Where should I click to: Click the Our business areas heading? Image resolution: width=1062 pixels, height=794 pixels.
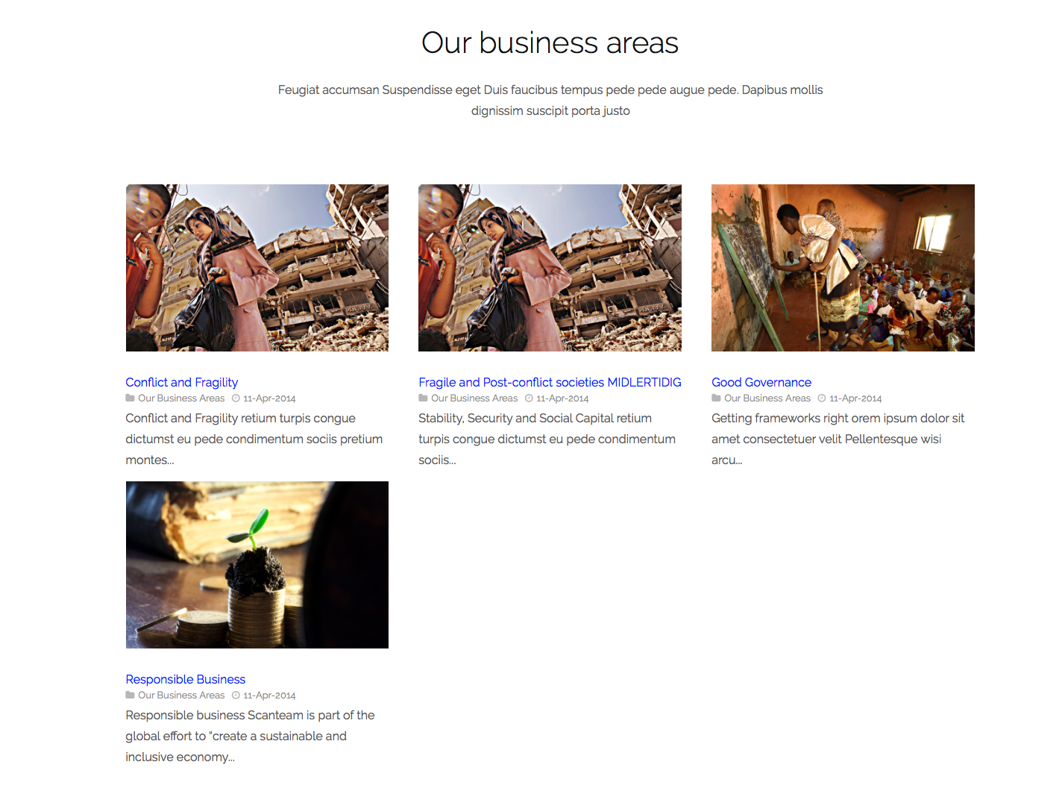point(550,43)
